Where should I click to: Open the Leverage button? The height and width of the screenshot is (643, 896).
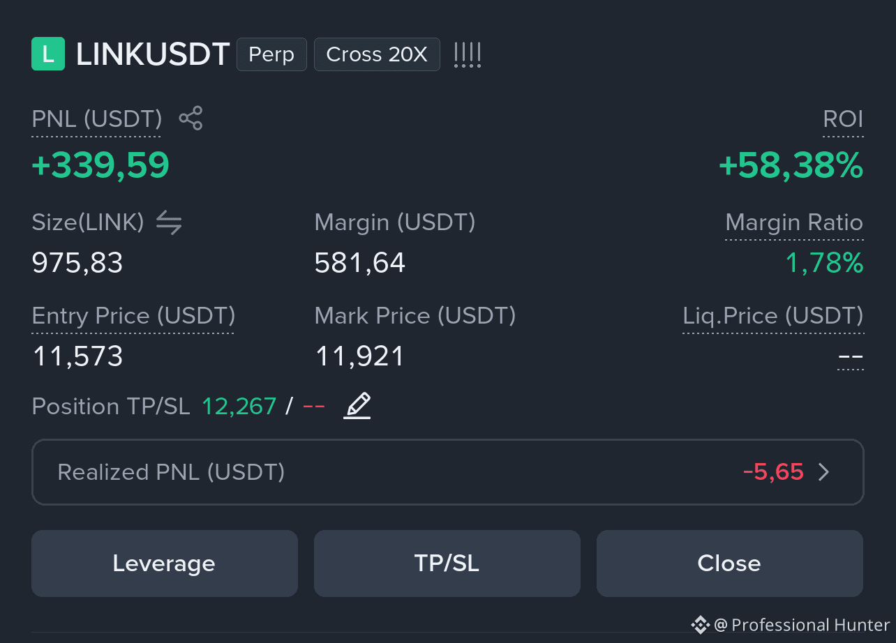(165, 563)
